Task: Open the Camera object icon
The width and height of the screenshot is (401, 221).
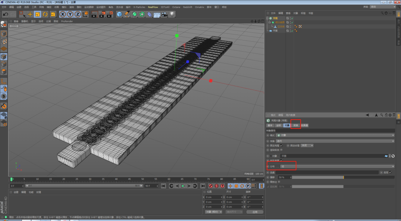Action: (x=164, y=14)
